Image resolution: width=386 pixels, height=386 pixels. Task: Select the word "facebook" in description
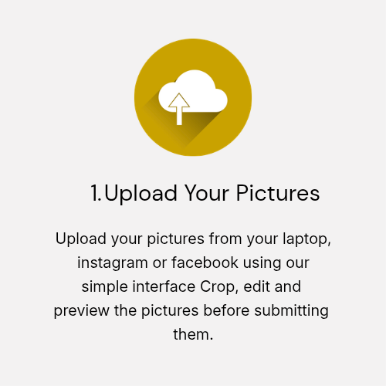coord(205,262)
